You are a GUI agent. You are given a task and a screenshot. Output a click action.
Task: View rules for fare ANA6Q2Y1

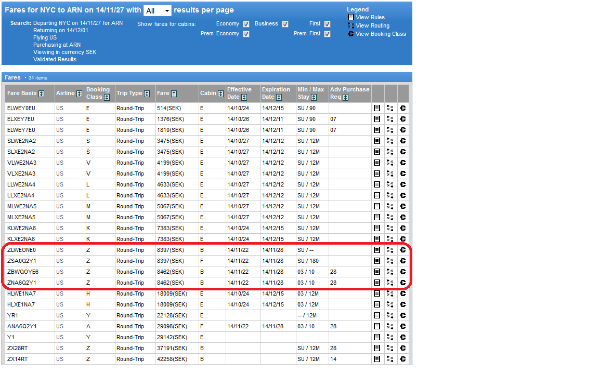point(376,326)
